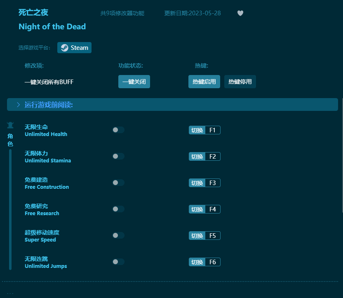This screenshot has width=343, height=298.
Task: Turn on Unlimited Stamina
Action: pyautogui.click(x=118, y=156)
